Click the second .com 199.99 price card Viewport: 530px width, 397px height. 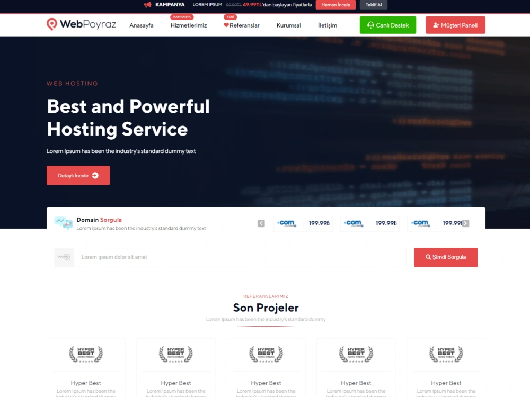[370, 223]
